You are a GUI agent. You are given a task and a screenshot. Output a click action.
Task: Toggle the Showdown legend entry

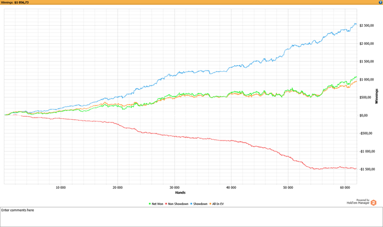coord(199,204)
